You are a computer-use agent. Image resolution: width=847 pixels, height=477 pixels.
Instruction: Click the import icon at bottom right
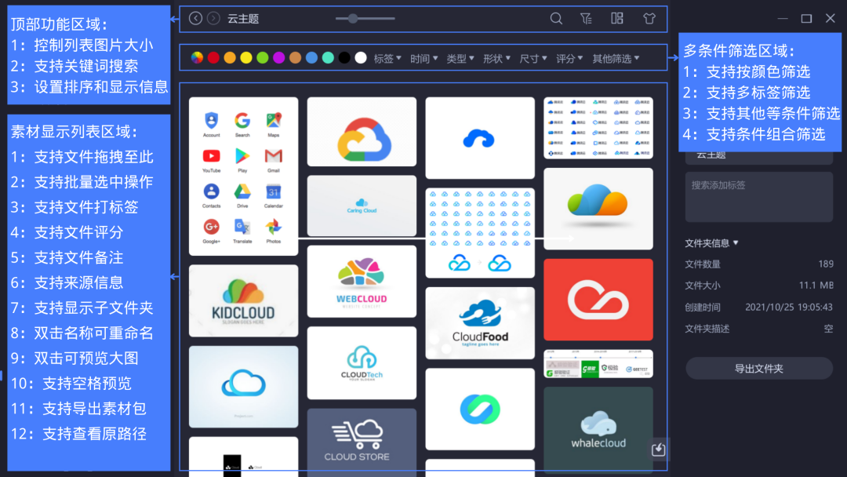coord(659,450)
